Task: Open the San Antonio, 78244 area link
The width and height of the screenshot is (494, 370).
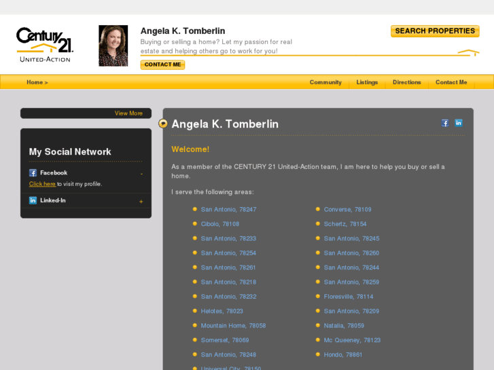Action: pos(351,267)
